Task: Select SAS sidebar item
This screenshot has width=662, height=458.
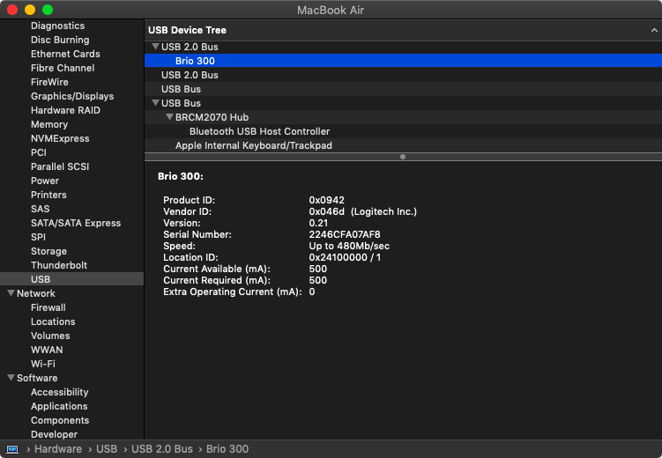Action: coord(41,209)
